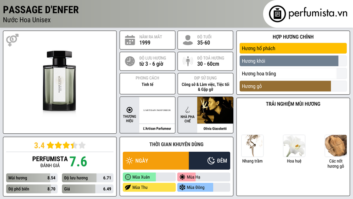The width and height of the screenshot is (353, 199).
Task: Click the Độ phổ biến 8.70 score bar
Action: click(32, 189)
